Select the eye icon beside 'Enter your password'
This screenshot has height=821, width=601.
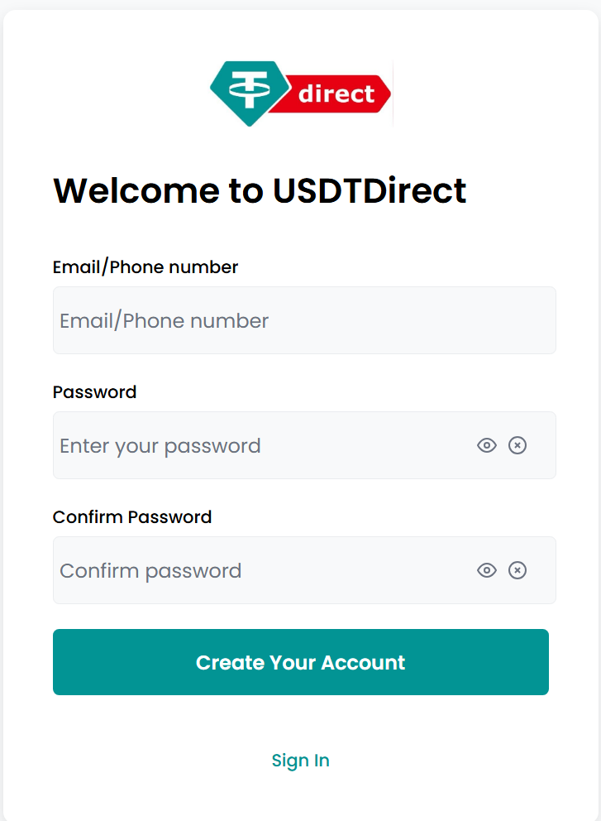[x=486, y=445]
